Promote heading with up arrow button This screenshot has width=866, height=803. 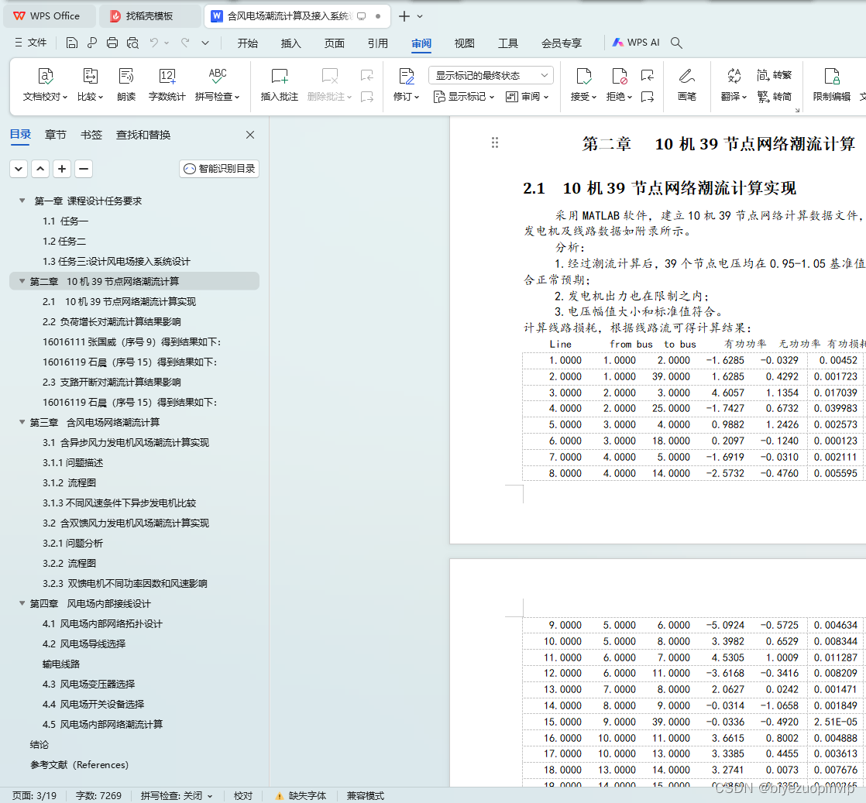[x=40, y=169]
